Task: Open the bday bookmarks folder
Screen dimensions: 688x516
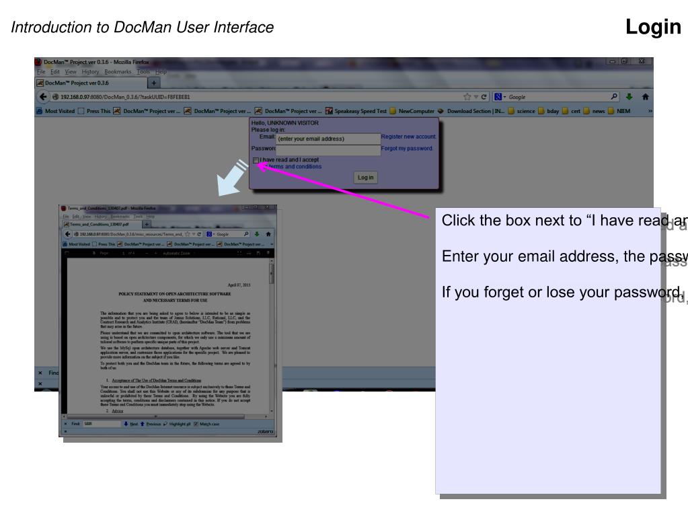Action: point(549,111)
